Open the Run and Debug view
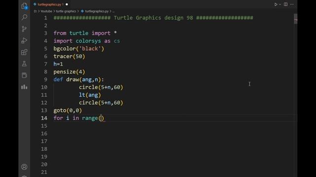 pos(24,40)
